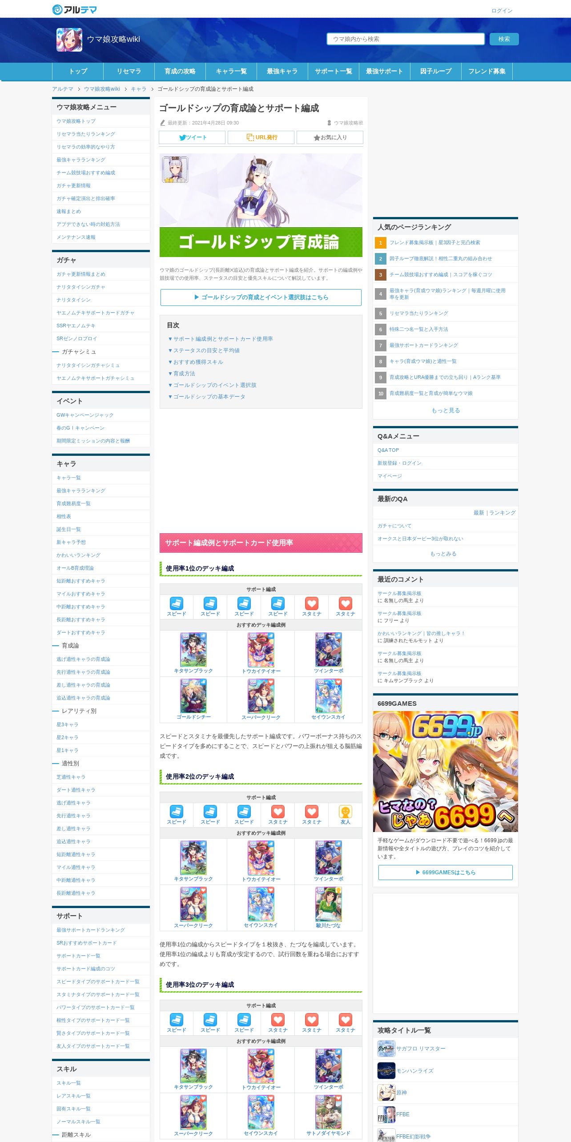This screenshot has width=571, height=1142.
Task: Open モンハンライズ game icon
Action: (386, 1070)
